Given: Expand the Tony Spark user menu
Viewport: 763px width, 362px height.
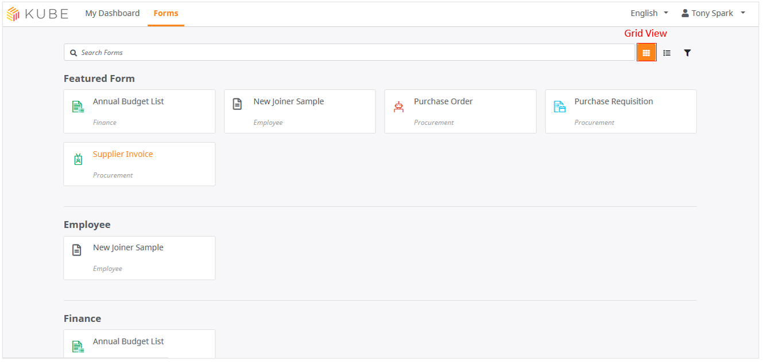Looking at the screenshot, I should pyautogui.click(x=713, y=13).
